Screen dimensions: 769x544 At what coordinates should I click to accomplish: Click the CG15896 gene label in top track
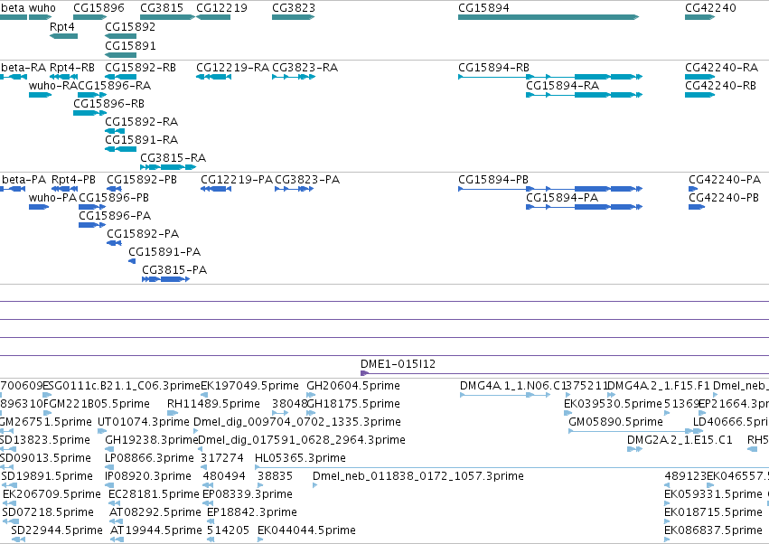[x=98, y=8]
